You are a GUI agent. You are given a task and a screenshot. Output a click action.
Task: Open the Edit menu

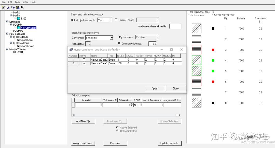(10, 2)
